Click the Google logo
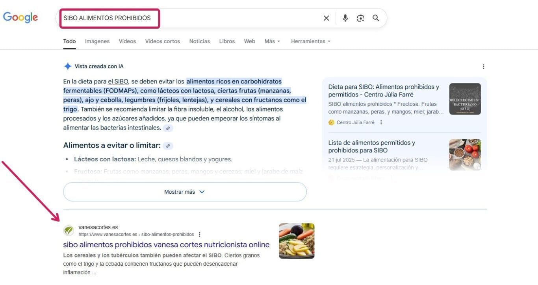Image resolution: width=538 pixels, height=285 pixels. click(20, 17)
